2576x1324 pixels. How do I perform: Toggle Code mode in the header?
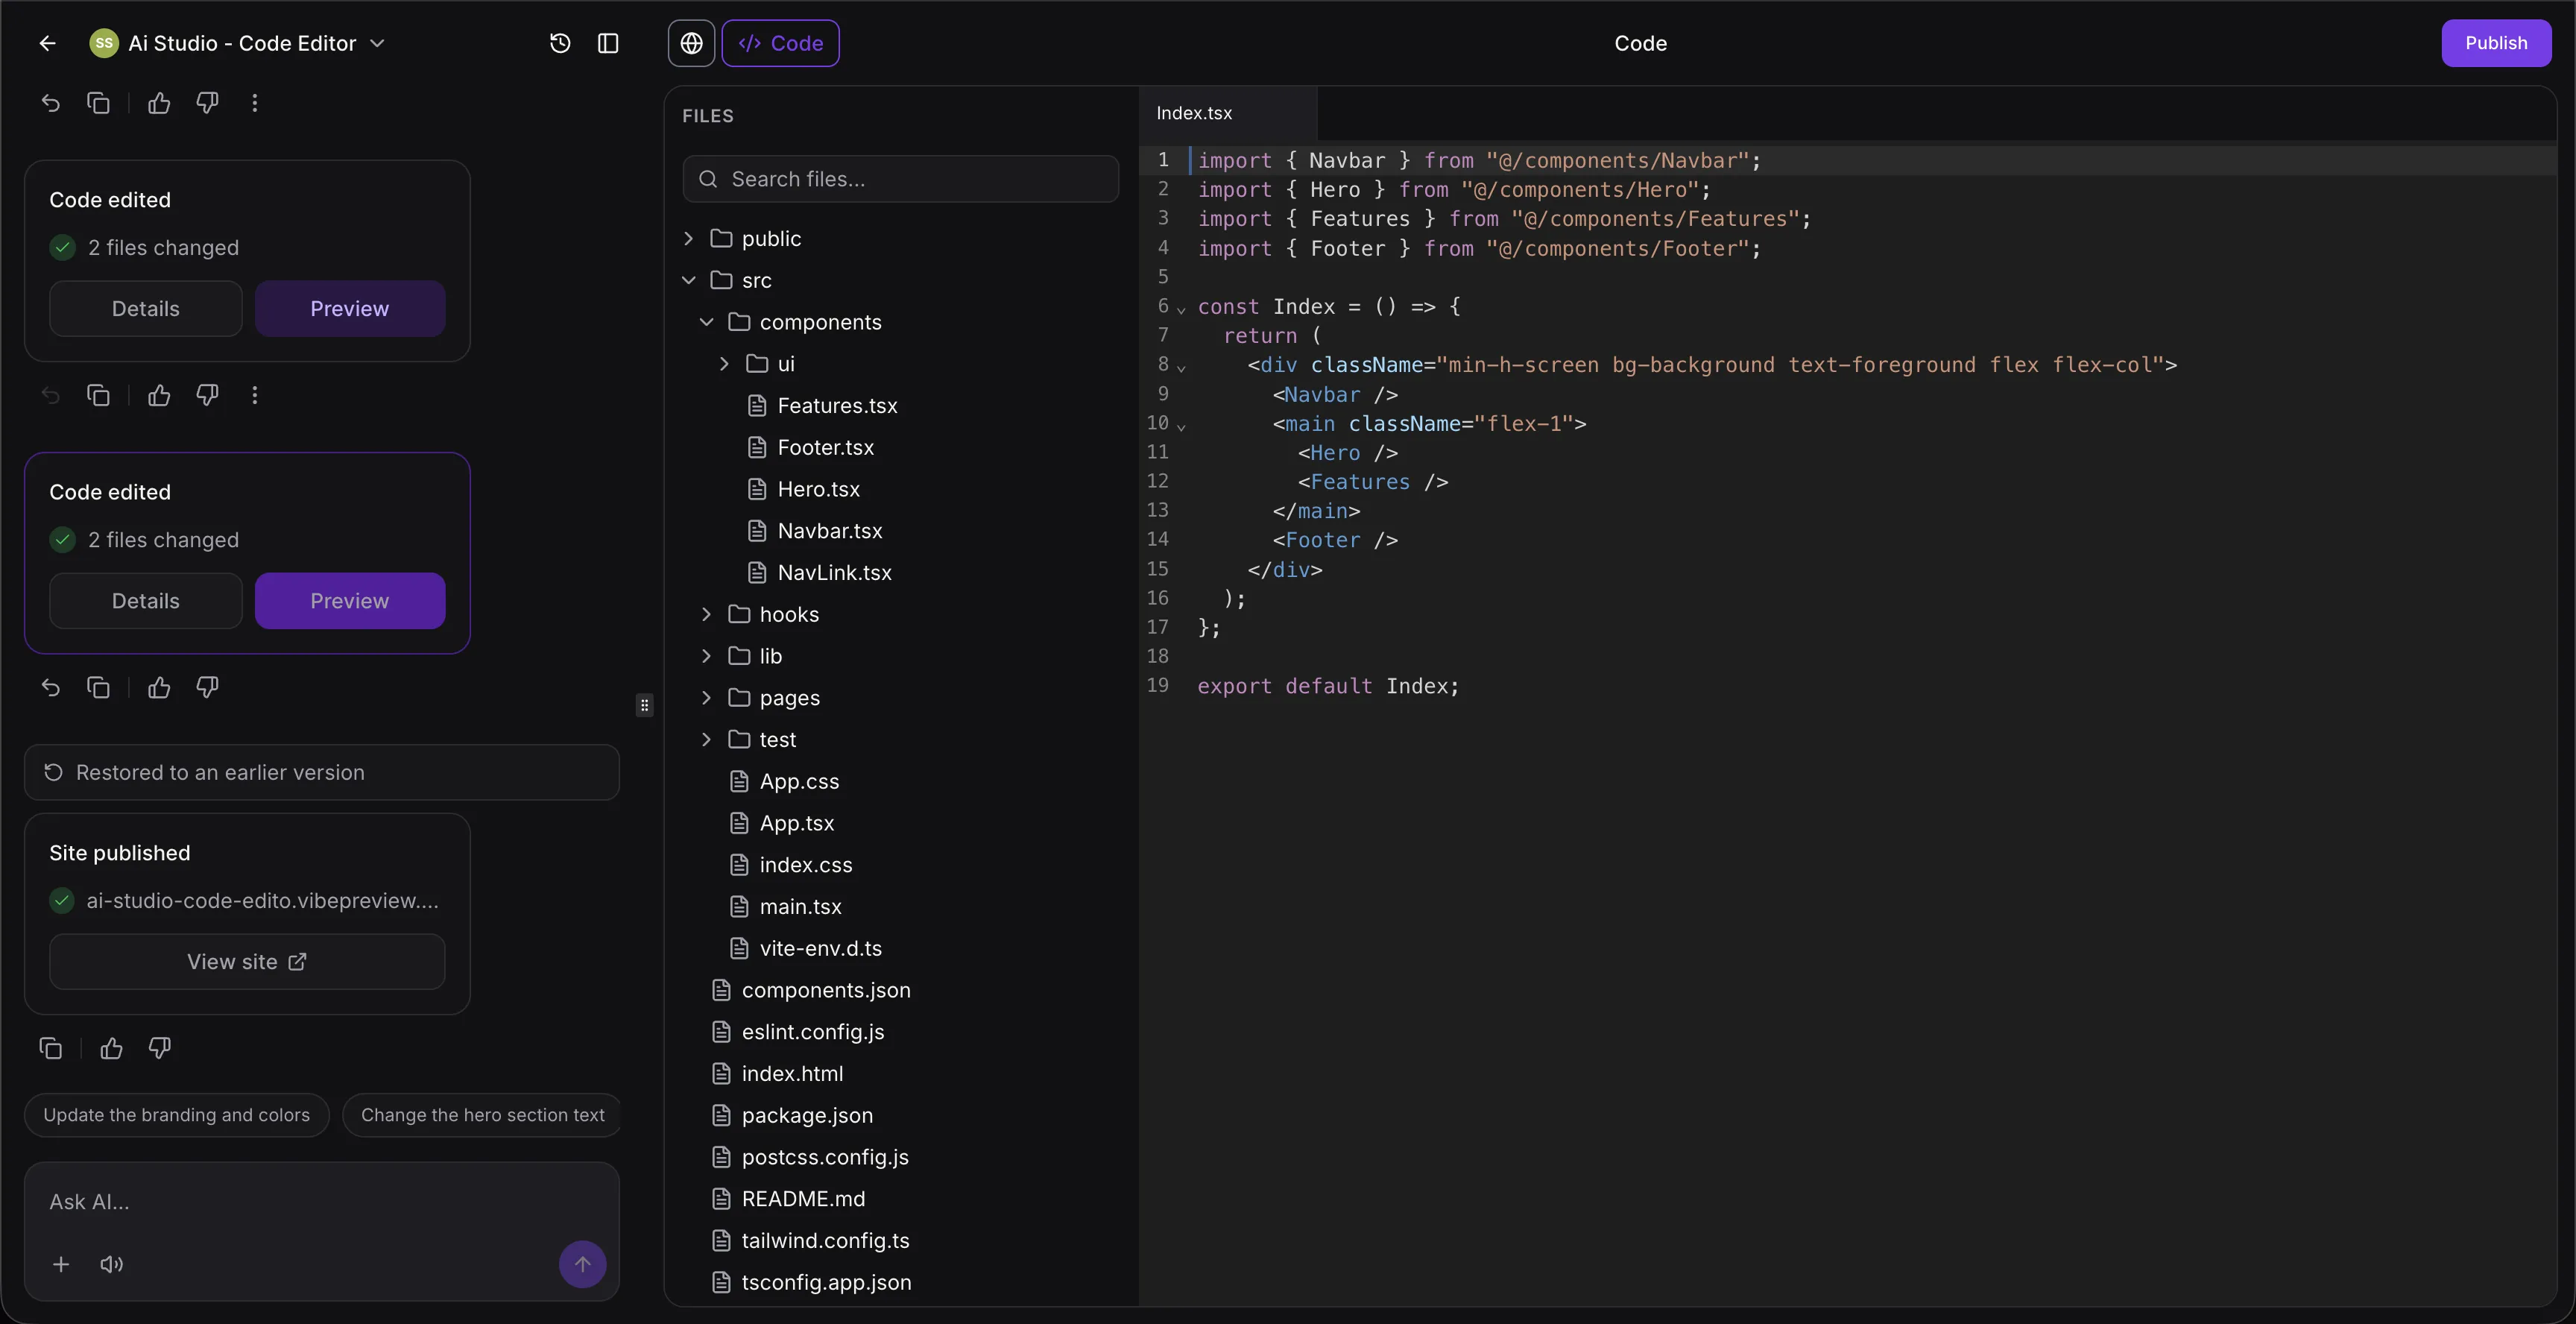[781, 43]
